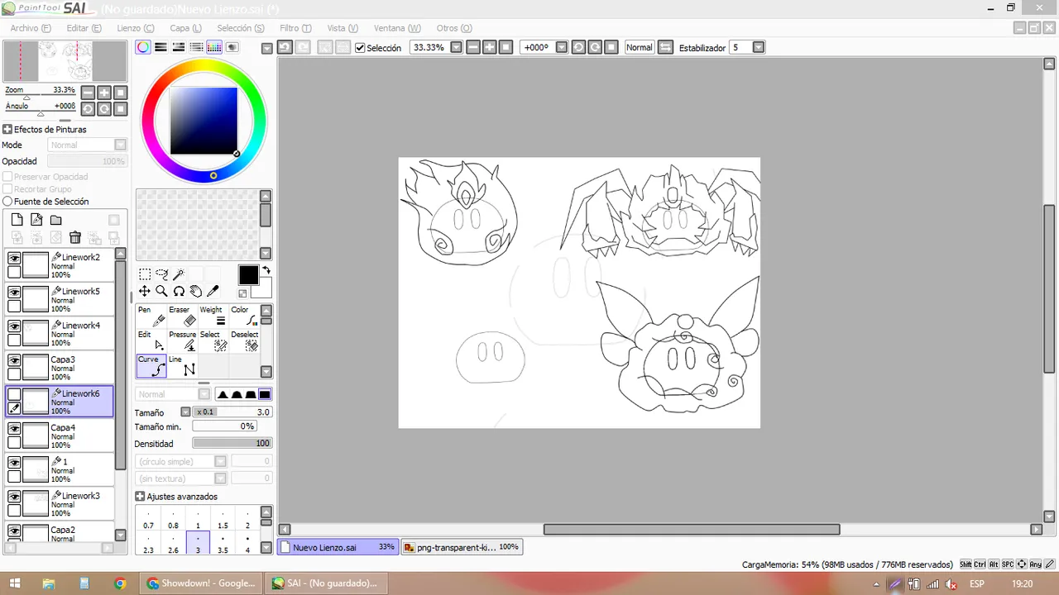The height and width of the screenshot is (595, 1059).
Task: Expand the Ajustes avanzados section
Action: point(140,497)
